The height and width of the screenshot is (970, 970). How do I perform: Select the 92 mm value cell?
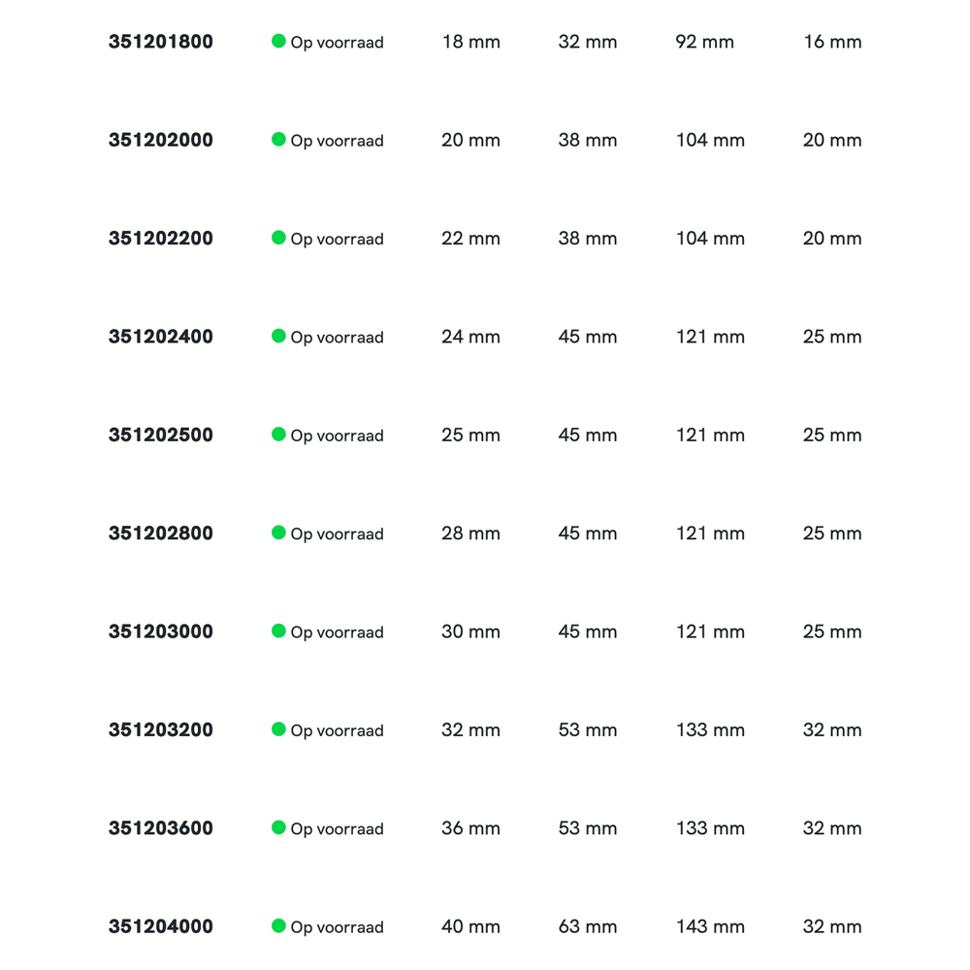click(x=704, y=42)
